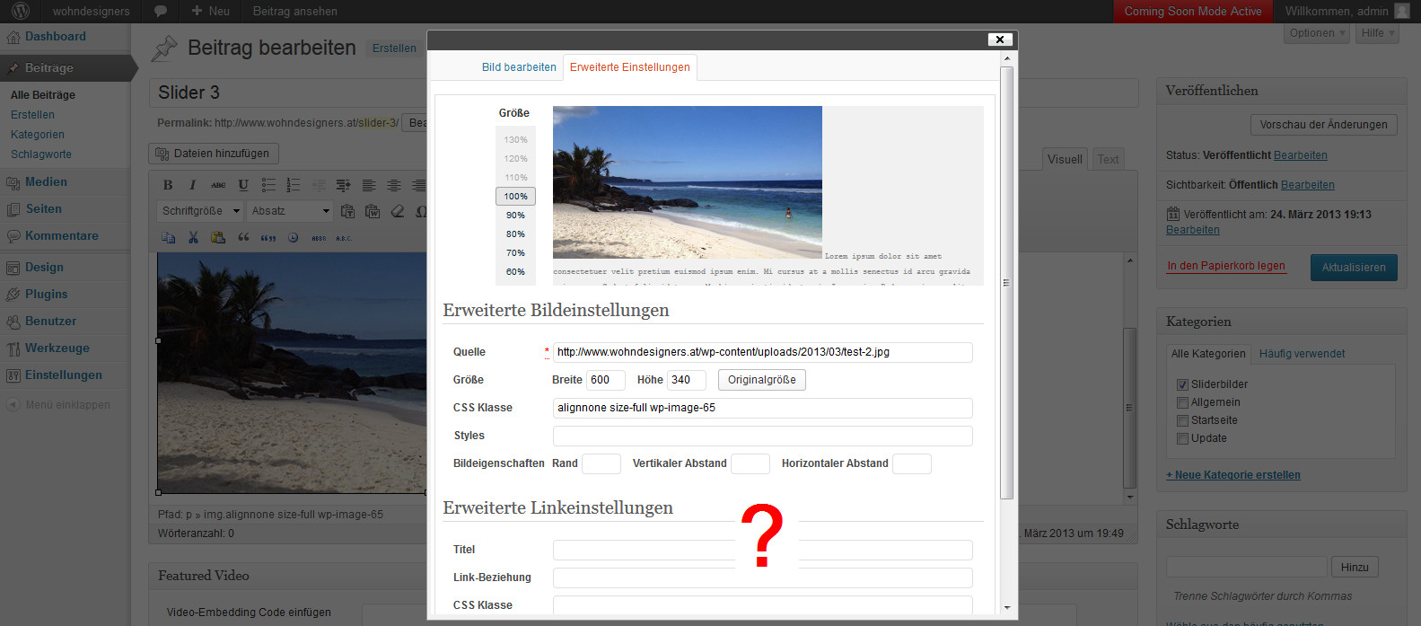This screenshot has height=626, width=1421.
Task: Toggle bold formatting in the editor
Action: click(x=168, y=185)
